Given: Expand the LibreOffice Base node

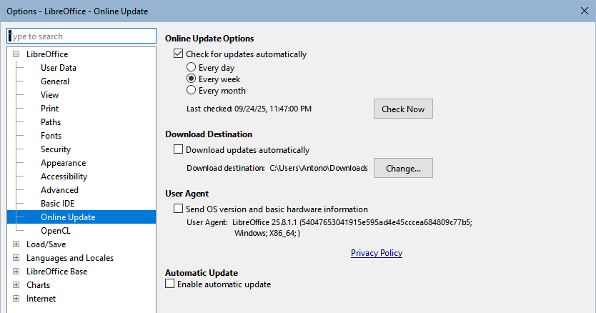Looking at the screenshot, I should coord(16,271).
